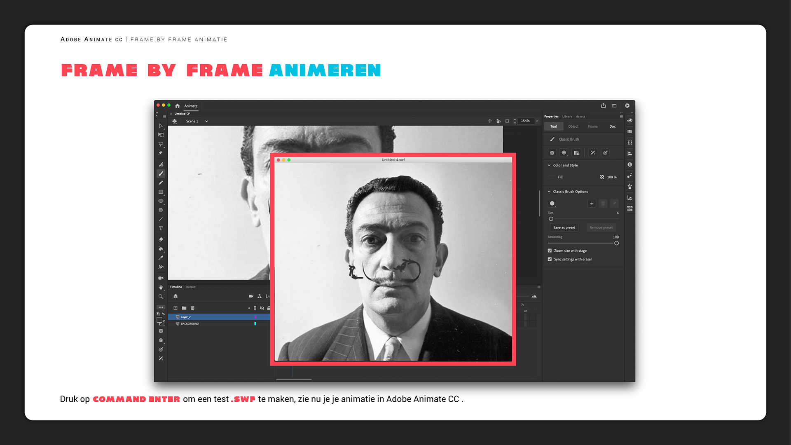Select the Eraser tool

(x=161, y=239)
